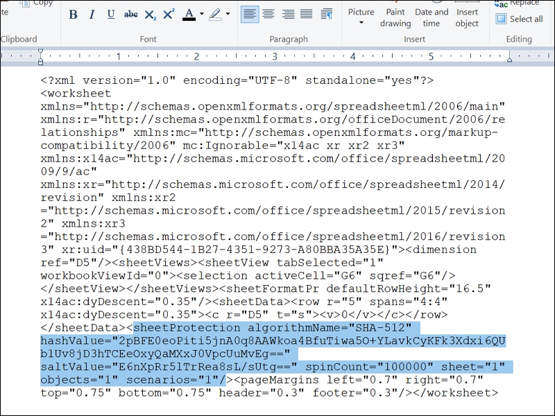Click Replace in Editing group
The image size is (555, 416).
(518, 3)
